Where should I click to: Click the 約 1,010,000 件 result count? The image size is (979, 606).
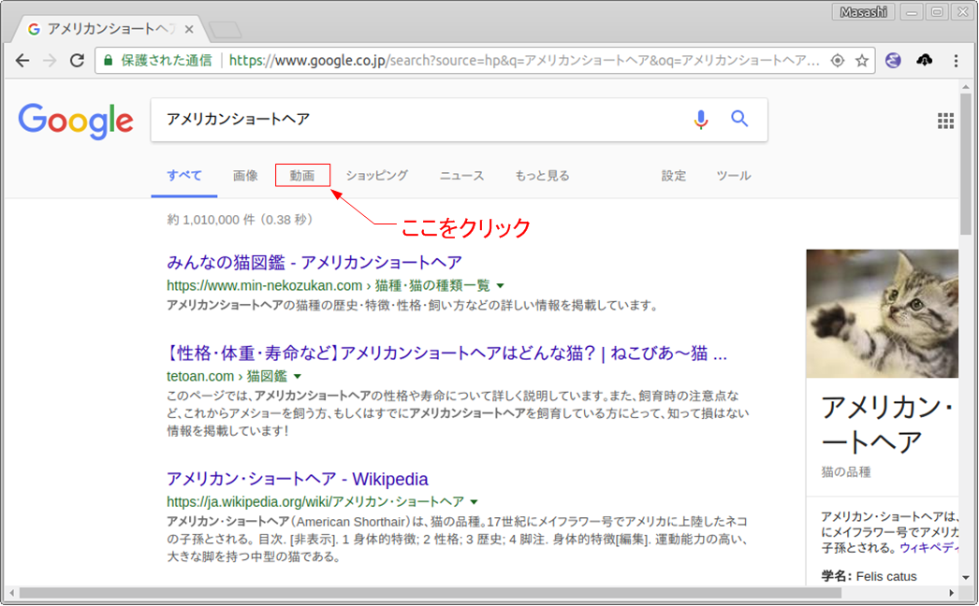[241, 220]
